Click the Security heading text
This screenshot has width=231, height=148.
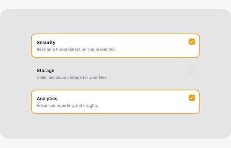[46, 42]
